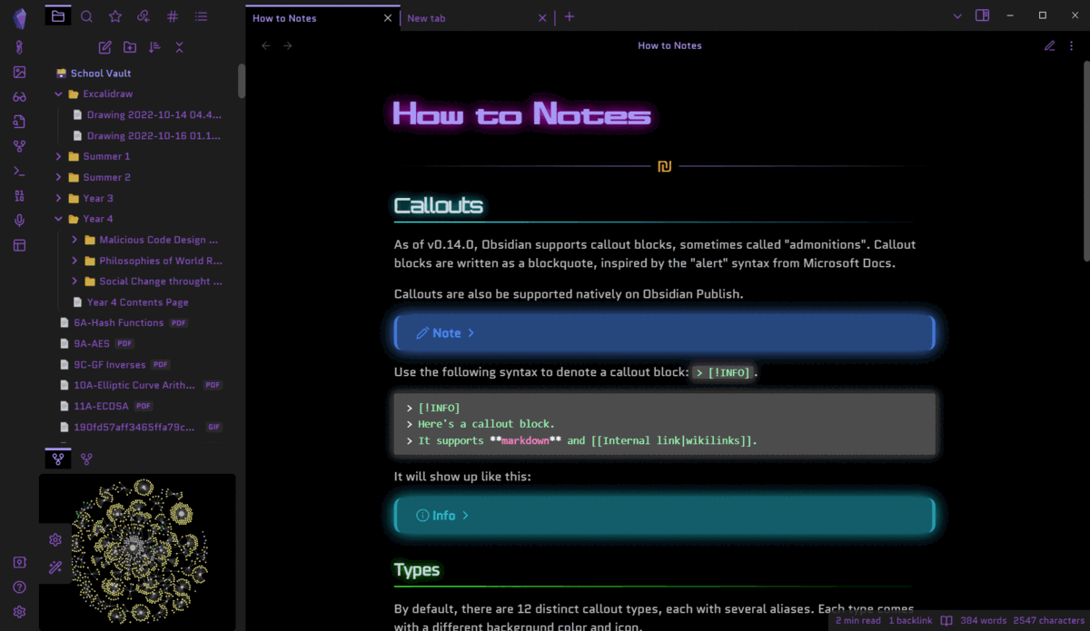This screenshot has width=1090, height=631.
Task: Open more options menu for the note
Action: pos(1072,45)
